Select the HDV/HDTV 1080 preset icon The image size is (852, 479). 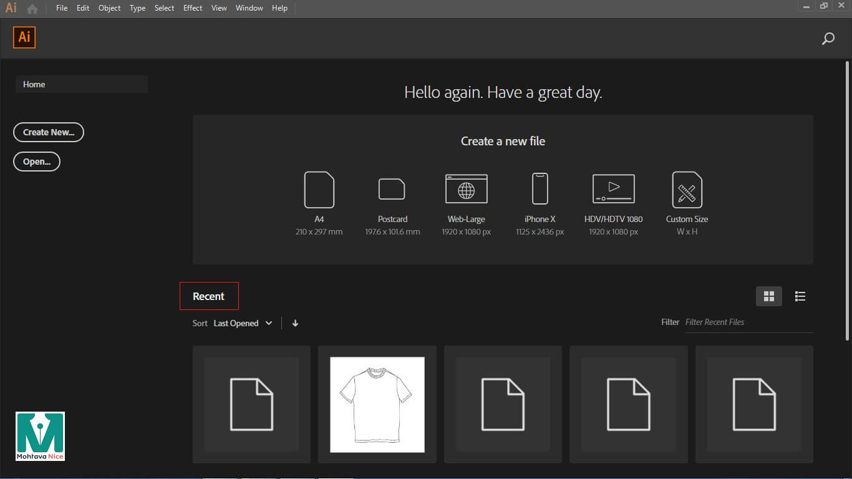pos(613,189)
